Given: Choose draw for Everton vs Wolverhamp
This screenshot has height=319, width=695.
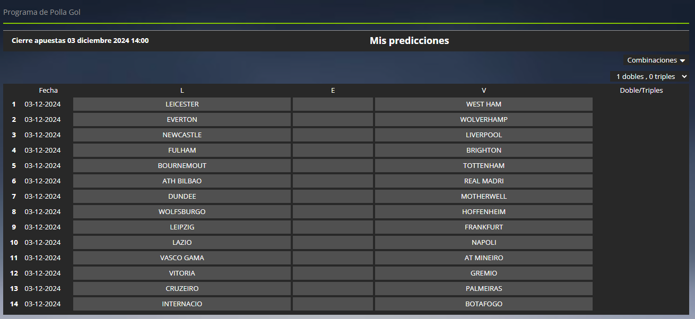Looking at the screenshot, I should pos(333,120).
